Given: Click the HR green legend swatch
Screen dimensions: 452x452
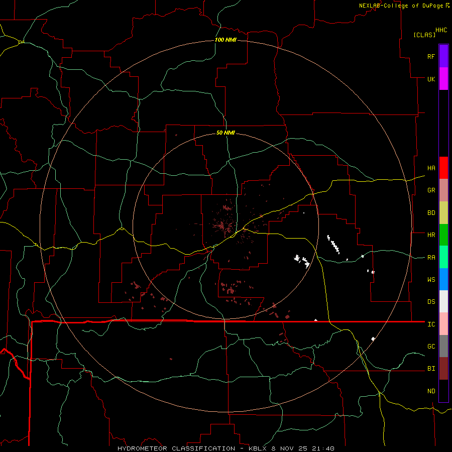Looking at the screenshot, I should click(443, 235).
